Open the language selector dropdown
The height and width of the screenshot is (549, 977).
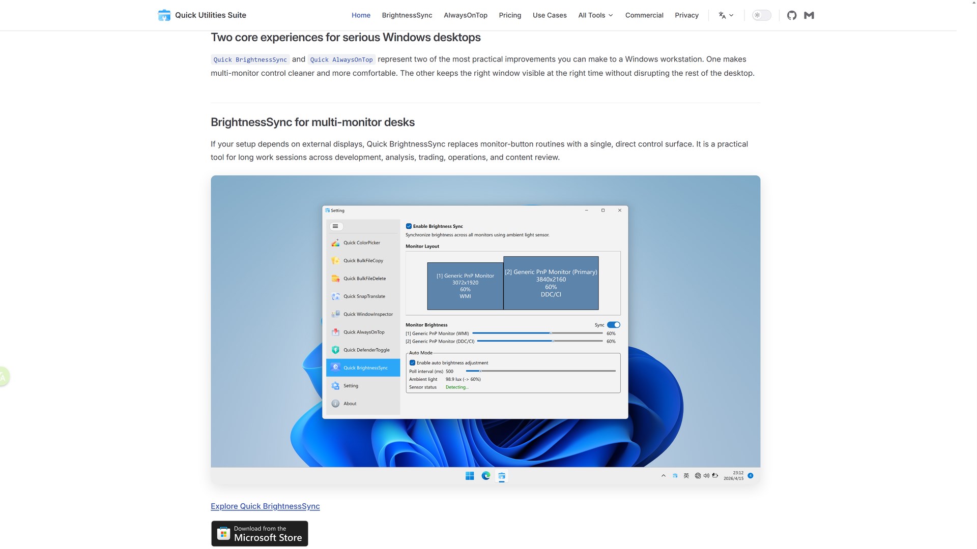(726, 15)
